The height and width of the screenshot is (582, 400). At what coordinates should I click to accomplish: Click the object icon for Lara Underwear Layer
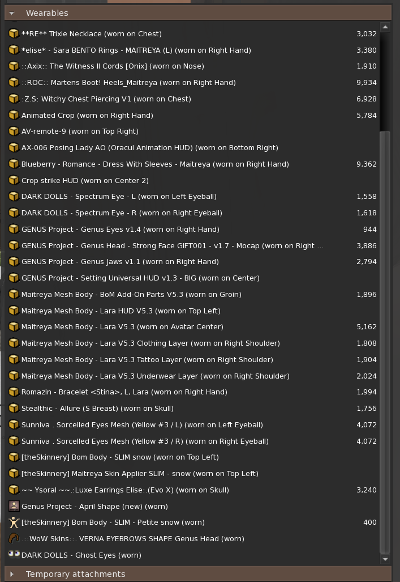coord(14,376)
